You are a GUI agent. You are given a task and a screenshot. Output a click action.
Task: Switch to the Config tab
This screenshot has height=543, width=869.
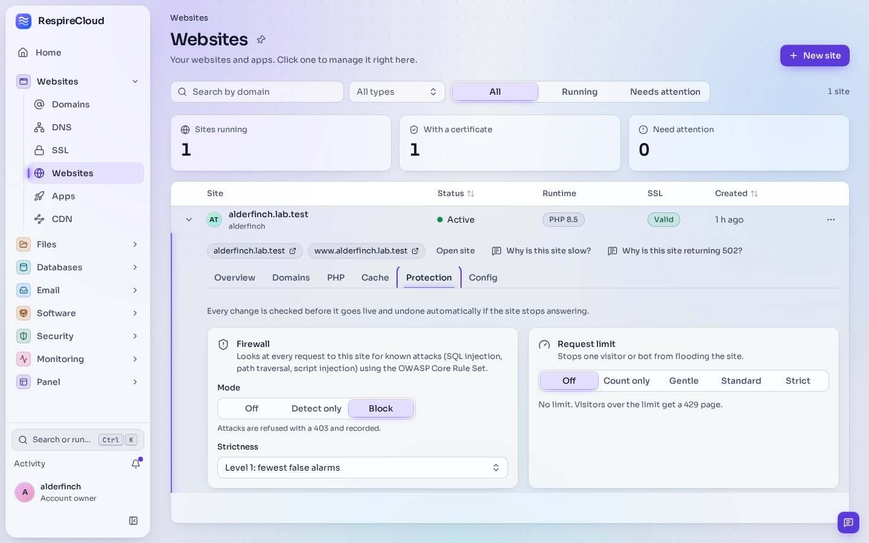tap(483, 278)
